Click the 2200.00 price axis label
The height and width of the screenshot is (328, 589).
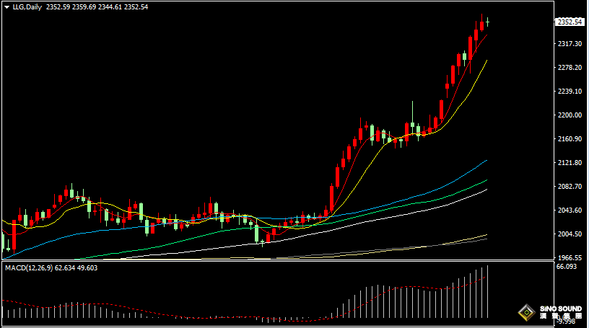[x=570, y=115]
